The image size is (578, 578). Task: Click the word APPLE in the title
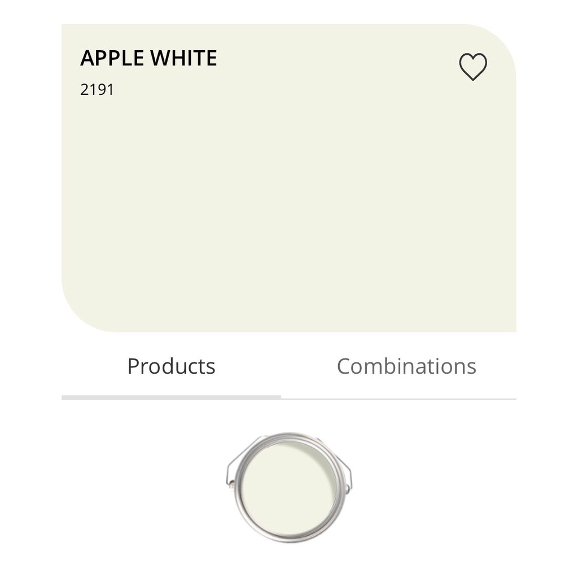point(110,58)
